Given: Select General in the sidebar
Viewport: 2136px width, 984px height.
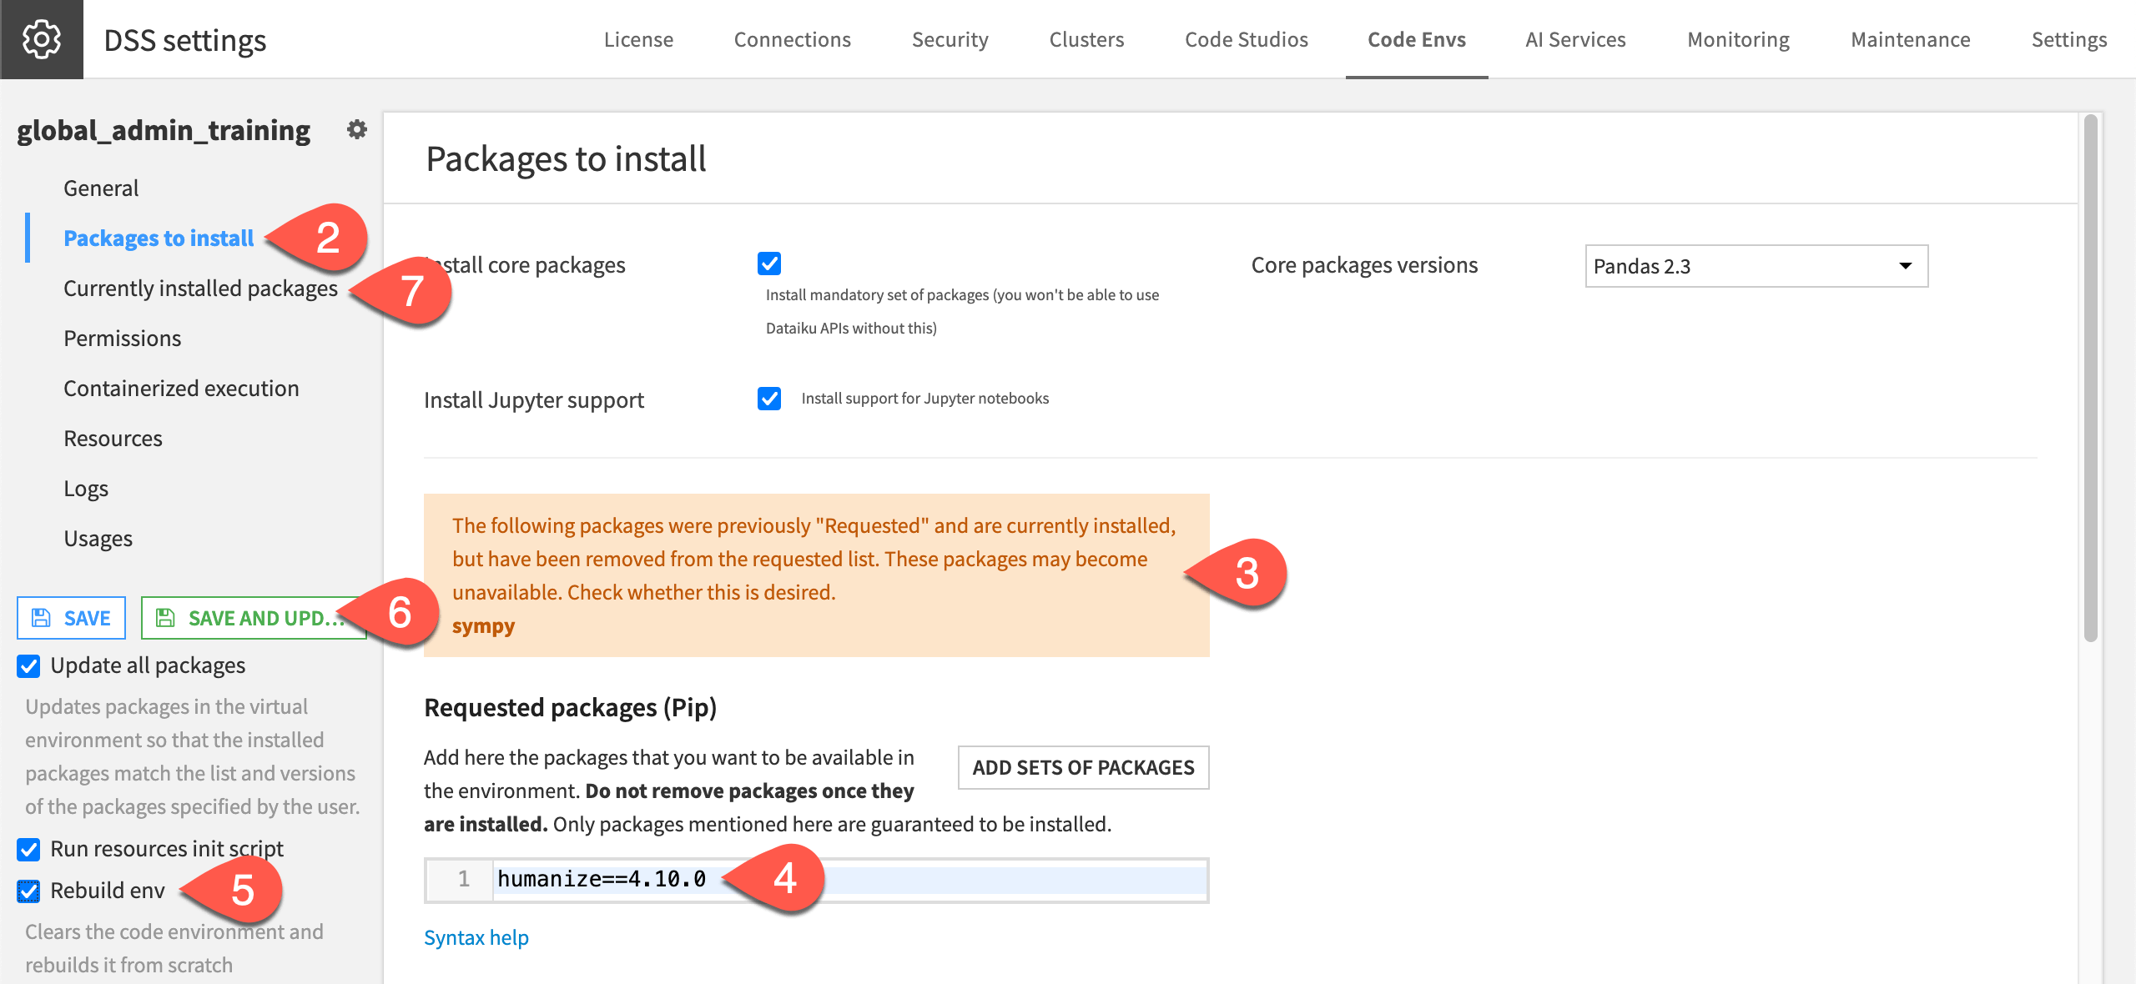Looking at the screenshot, I should coord(101,188).
